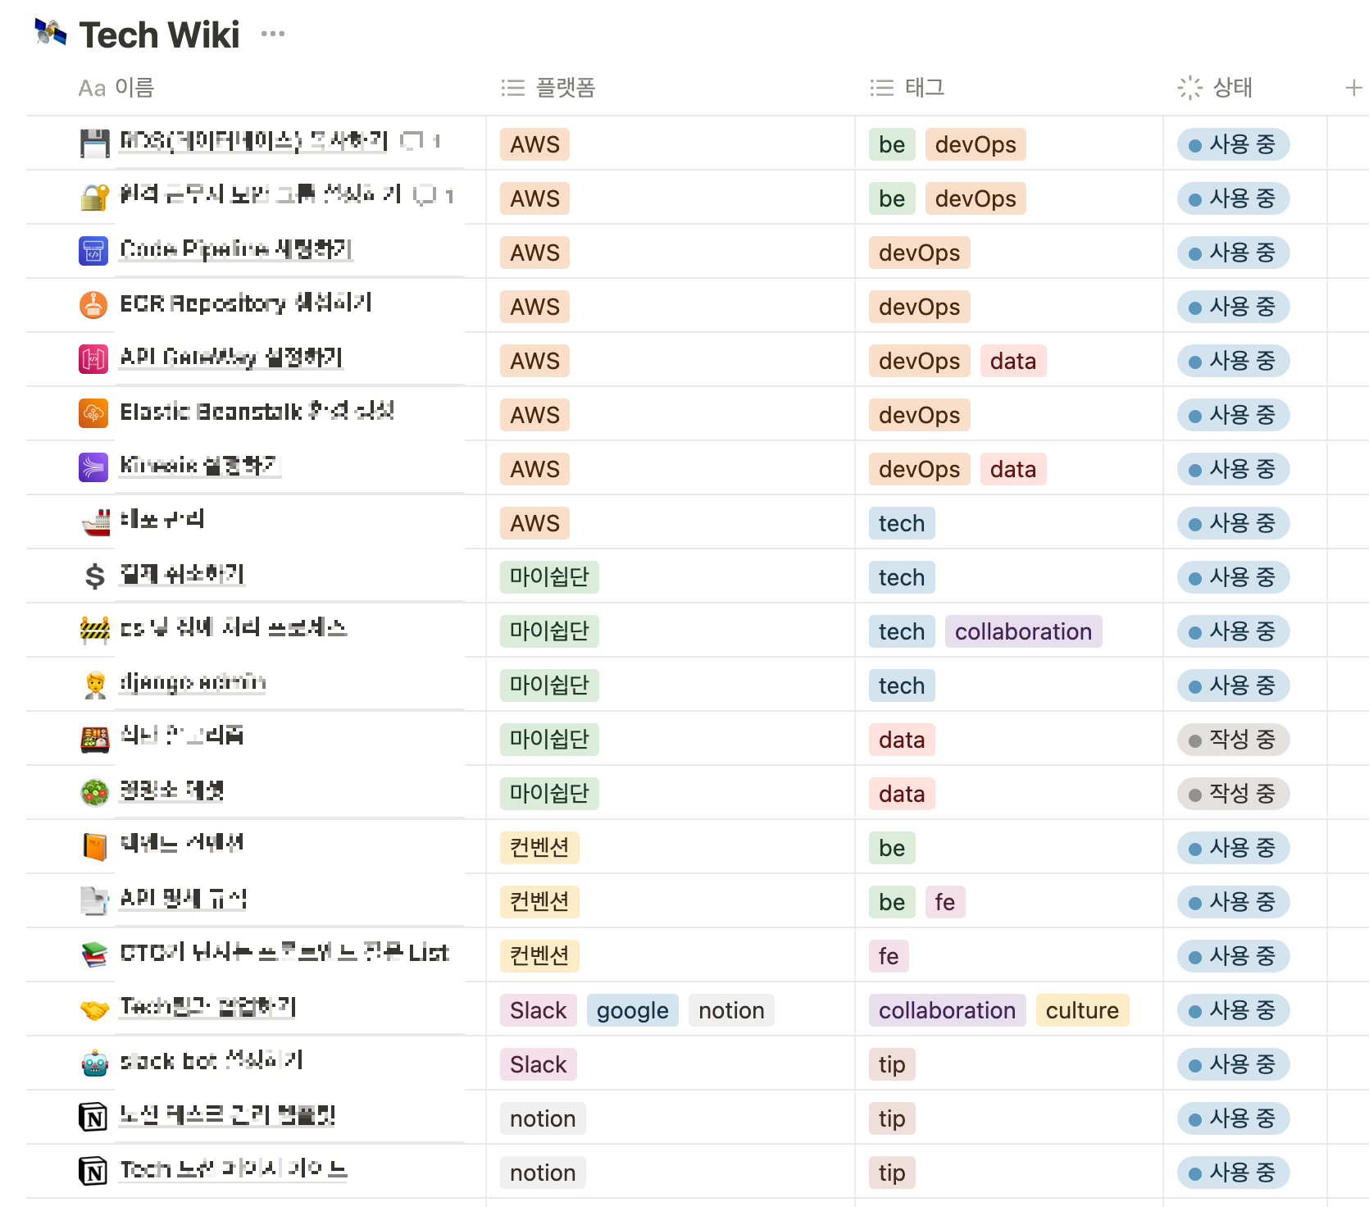The height and width of the screenshot is (1207, 1369).
Task: Click the devOps tag in the ECR Repository row
Action: coord(919,307)
